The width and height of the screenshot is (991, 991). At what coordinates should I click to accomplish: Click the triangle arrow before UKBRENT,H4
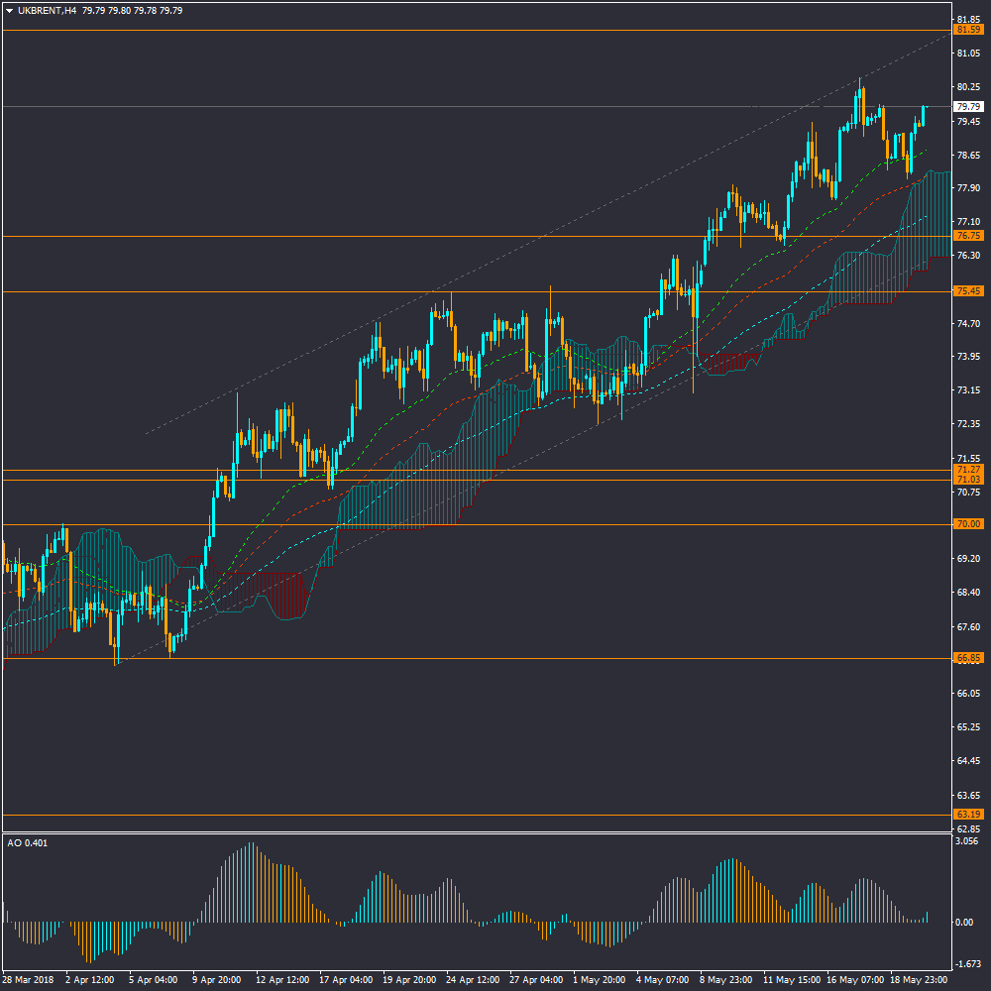tap(9, 11)
